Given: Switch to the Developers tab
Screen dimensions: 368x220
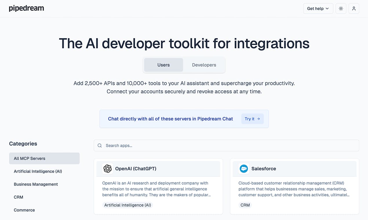Looking at the screenshot, I should [204, 65].
